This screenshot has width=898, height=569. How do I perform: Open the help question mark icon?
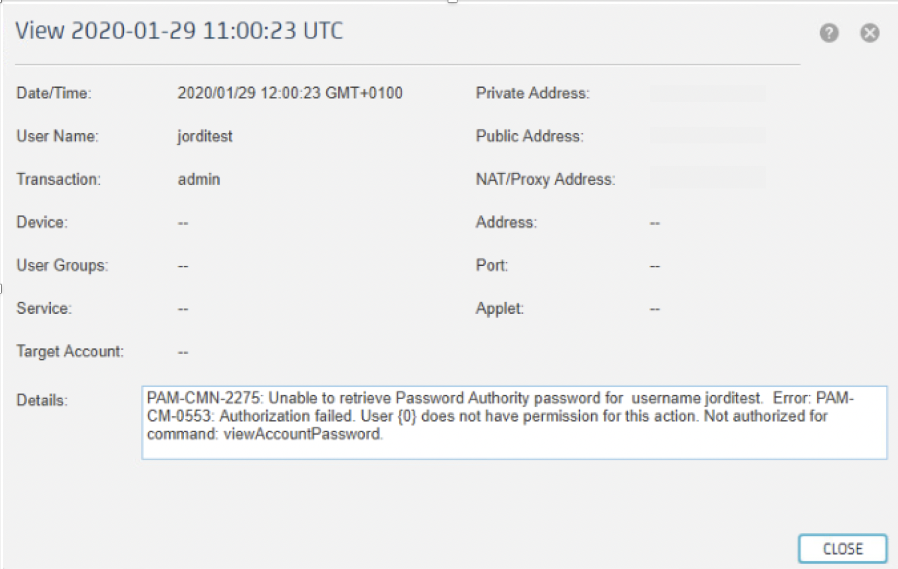click(829, 33)
